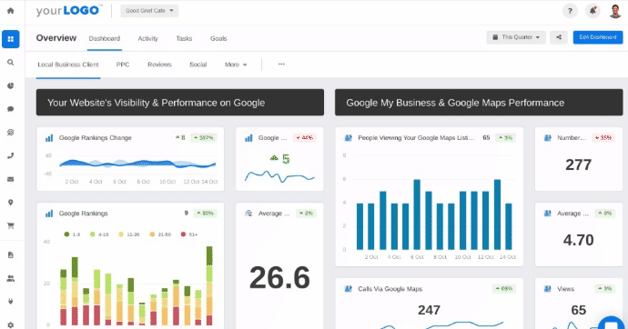Click the Edit Dashboard button
Image resolution: width=628 pixels, height=329 pixels.
pyautogui.click(x=598, y=37)
